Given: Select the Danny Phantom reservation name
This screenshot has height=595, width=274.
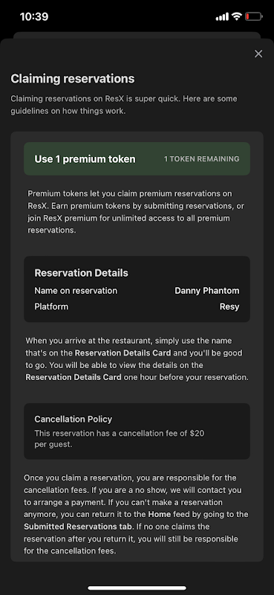Looking at the screenshot, I should (x=207, y=291).
